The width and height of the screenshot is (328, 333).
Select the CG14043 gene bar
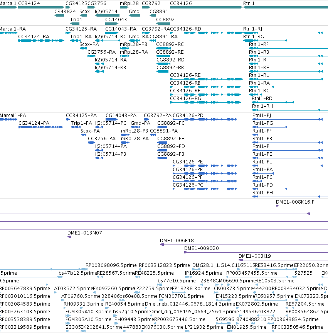(x=112, y=24)
